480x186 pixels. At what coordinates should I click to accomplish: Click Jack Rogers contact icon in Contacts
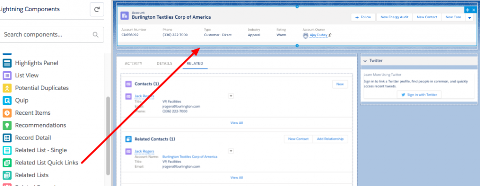click(x=128, y=97)
